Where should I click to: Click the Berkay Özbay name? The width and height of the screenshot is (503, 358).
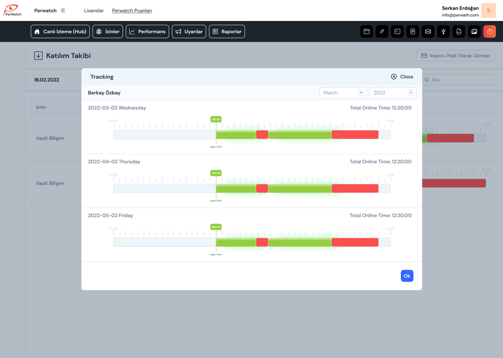pyautogui.click(x=104, y=92)
